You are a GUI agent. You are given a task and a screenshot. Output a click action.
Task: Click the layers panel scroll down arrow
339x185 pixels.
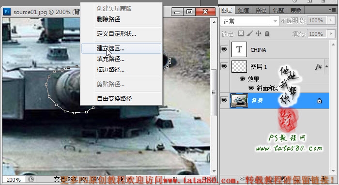333,171
